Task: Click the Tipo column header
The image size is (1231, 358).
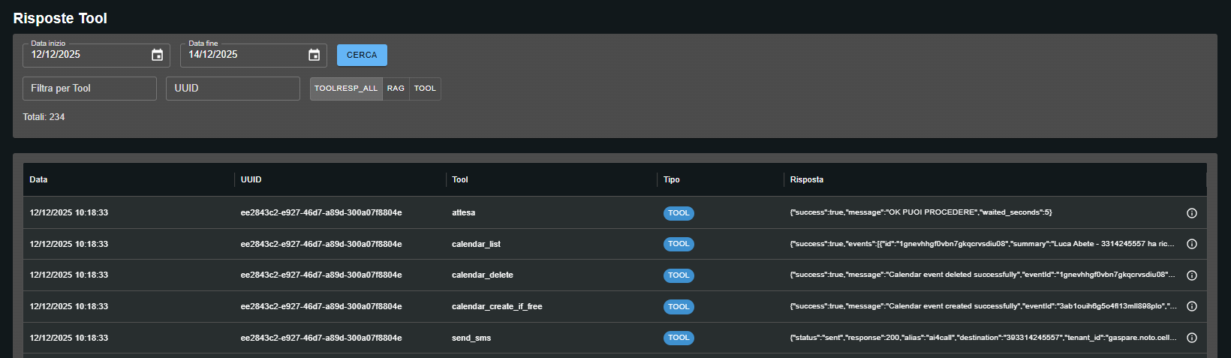Action: [671, 179]
